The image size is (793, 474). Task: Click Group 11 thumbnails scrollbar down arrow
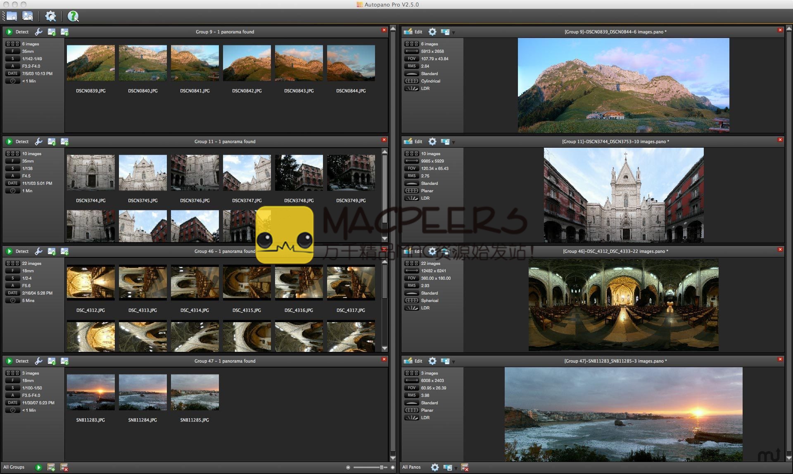click(x=385, y=238)
